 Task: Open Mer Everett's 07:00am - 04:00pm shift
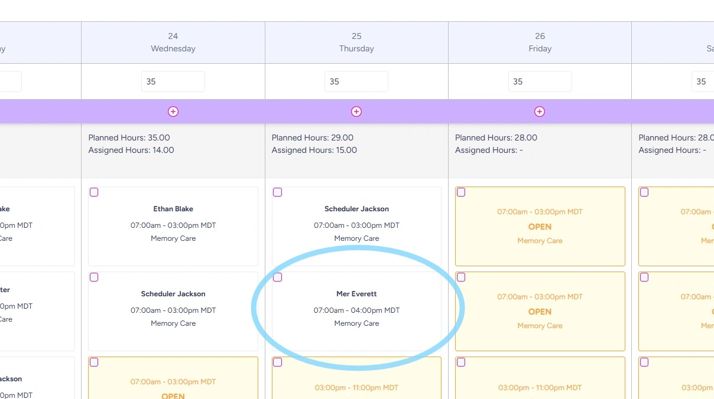click(356, 310)
